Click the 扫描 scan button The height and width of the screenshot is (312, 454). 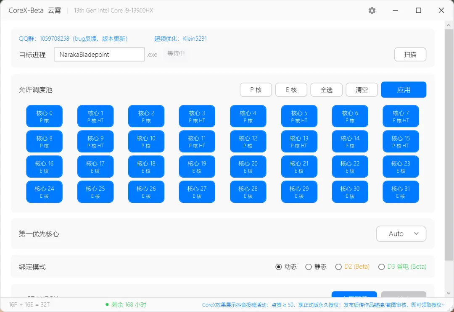pyautogui.click(x=410, y=54)
